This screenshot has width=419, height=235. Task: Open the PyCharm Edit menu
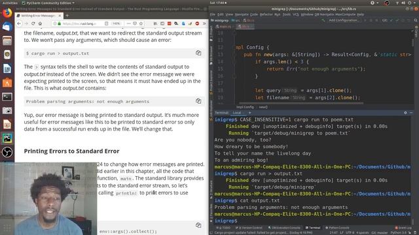click(221, 14)
